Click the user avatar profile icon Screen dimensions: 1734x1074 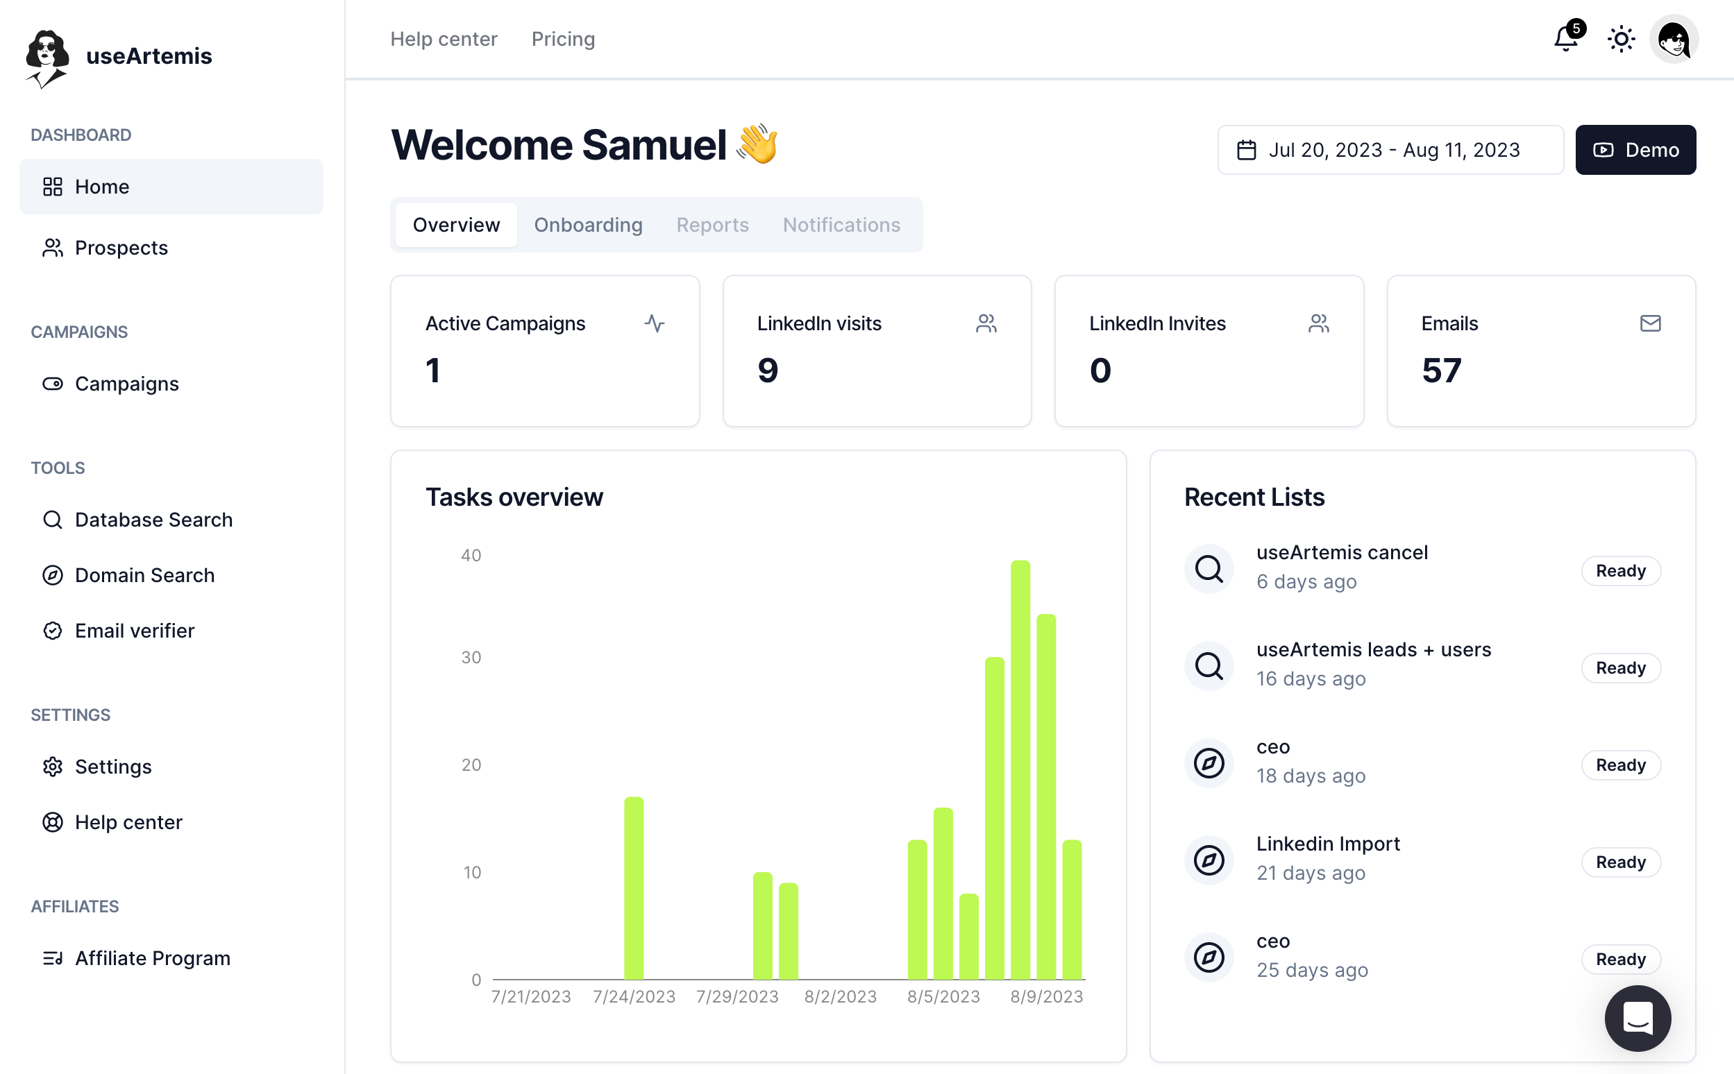(1676, 40)
